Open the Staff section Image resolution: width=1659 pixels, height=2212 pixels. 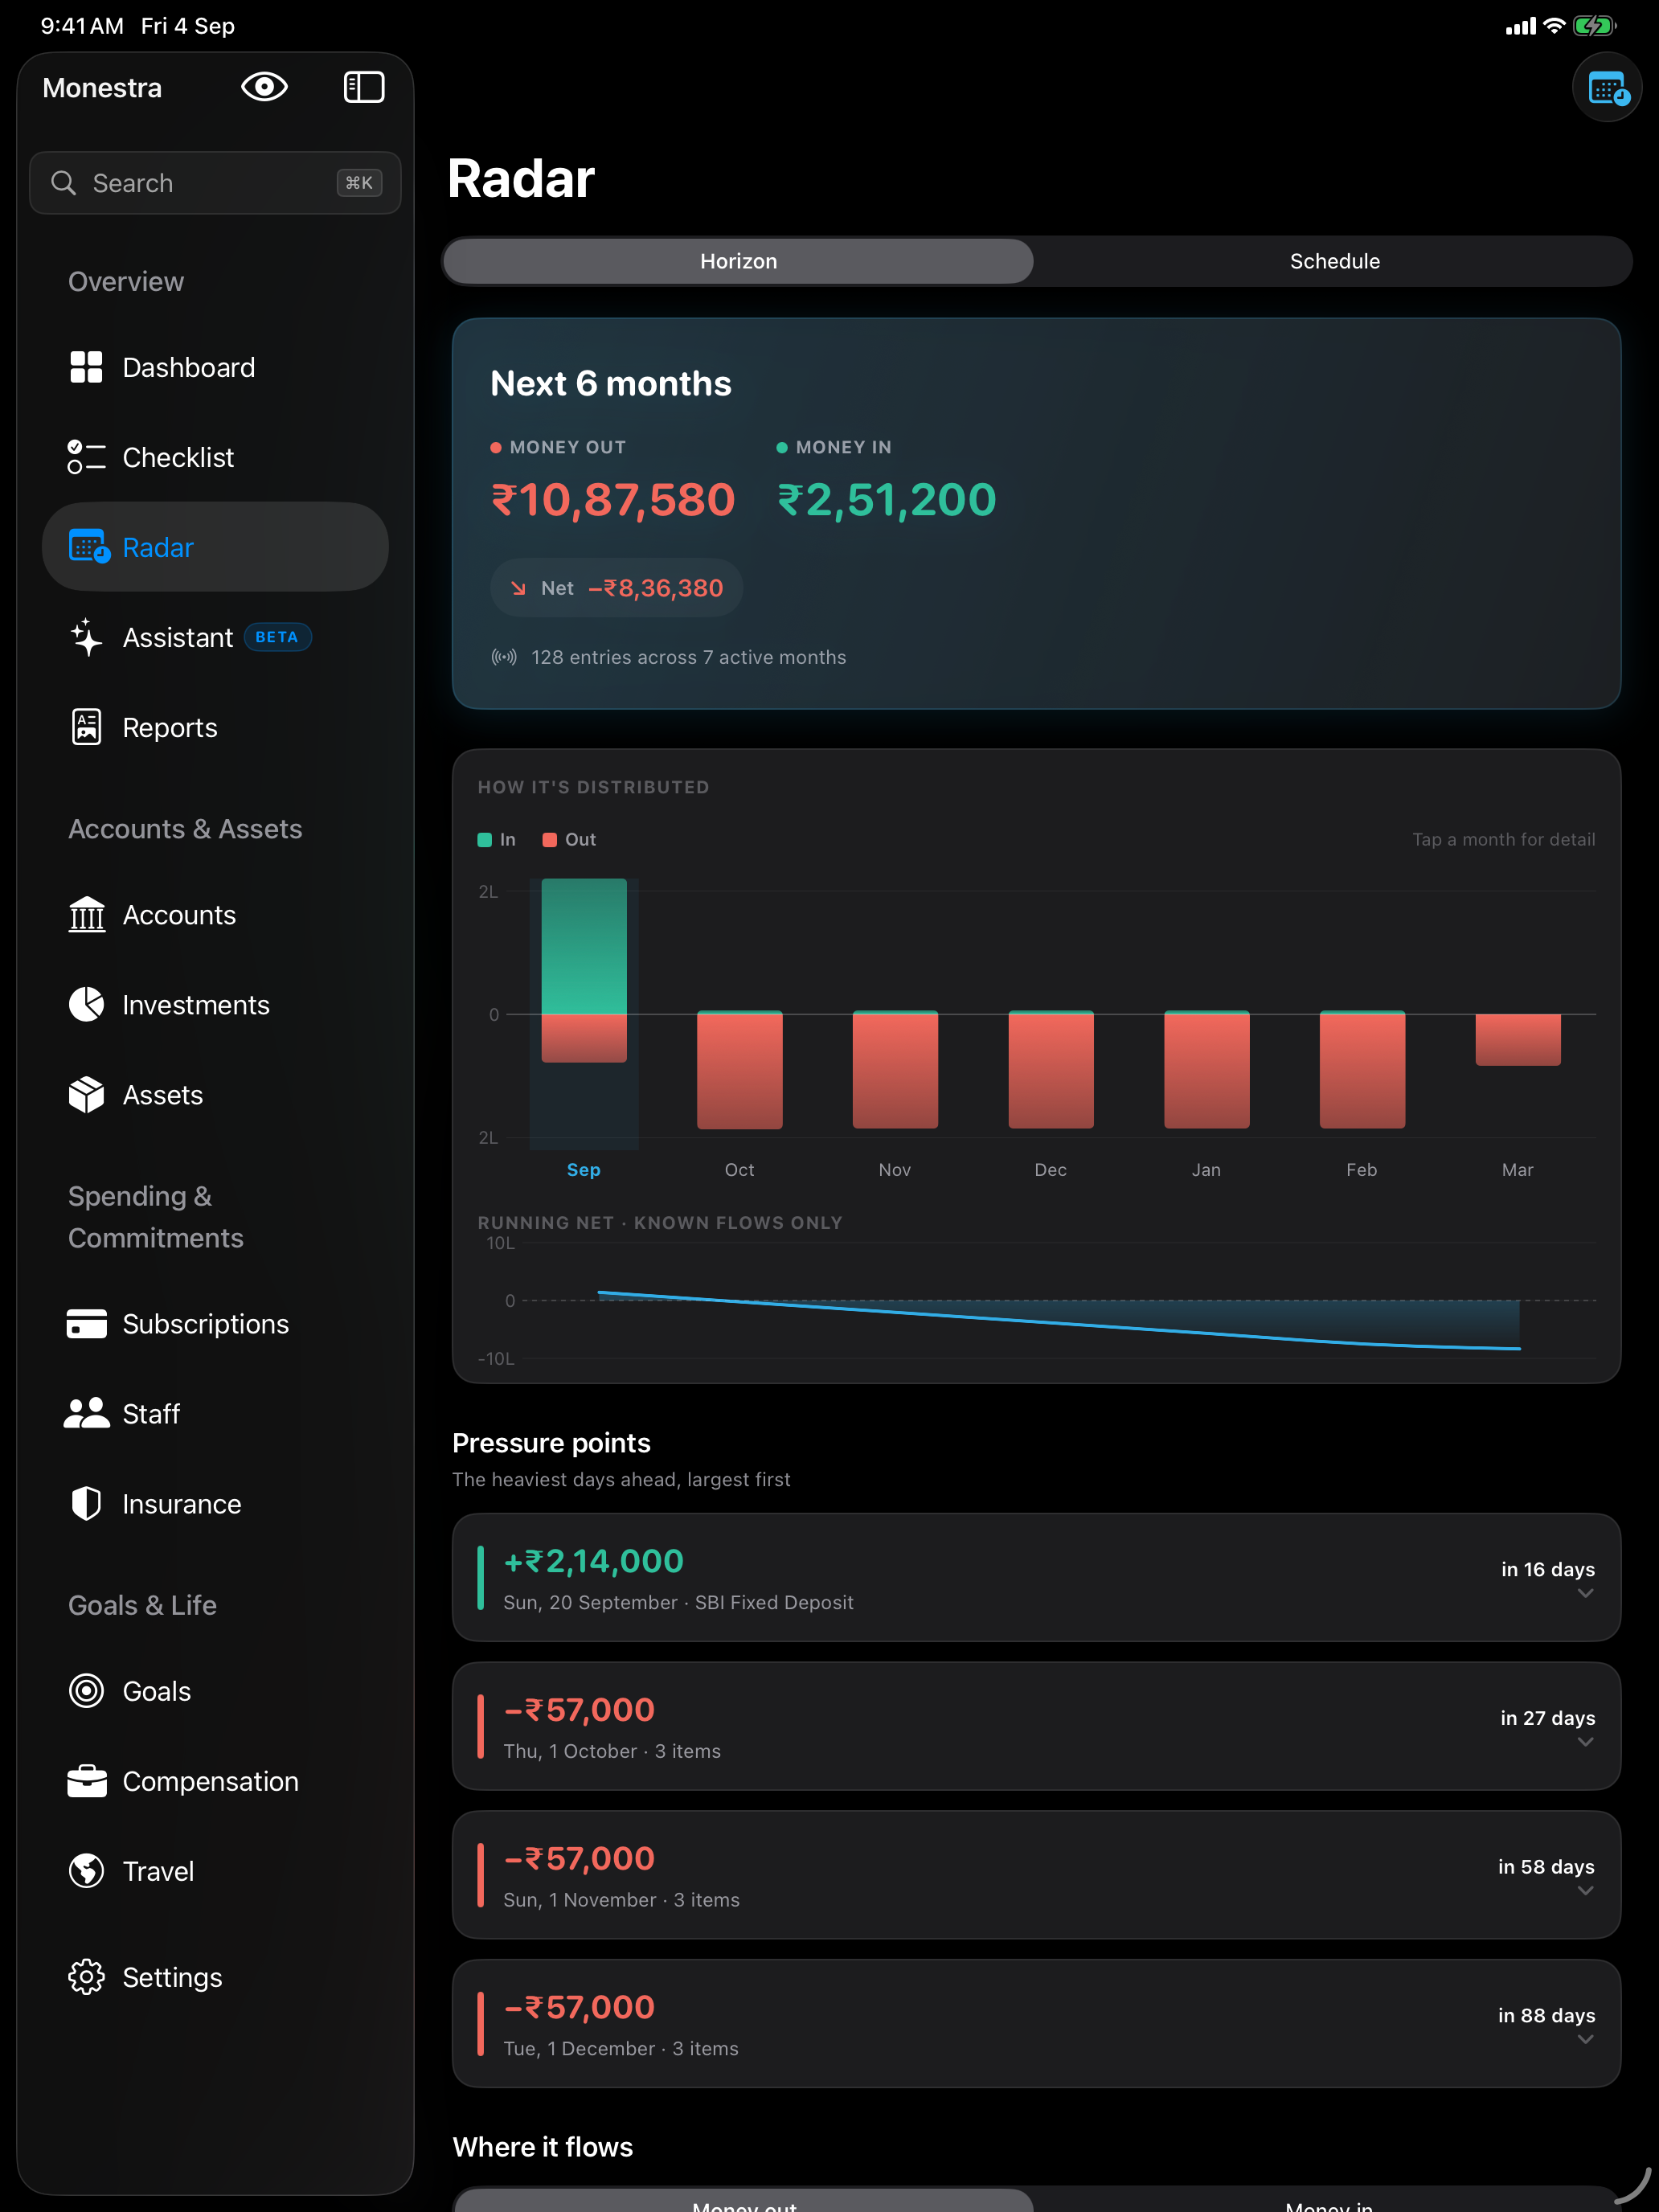pyautogui.click(x=215, y=1414)
